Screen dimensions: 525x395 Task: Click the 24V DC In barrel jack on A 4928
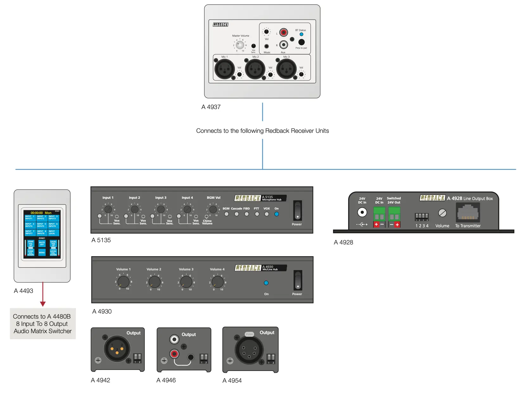coord(362,212)
